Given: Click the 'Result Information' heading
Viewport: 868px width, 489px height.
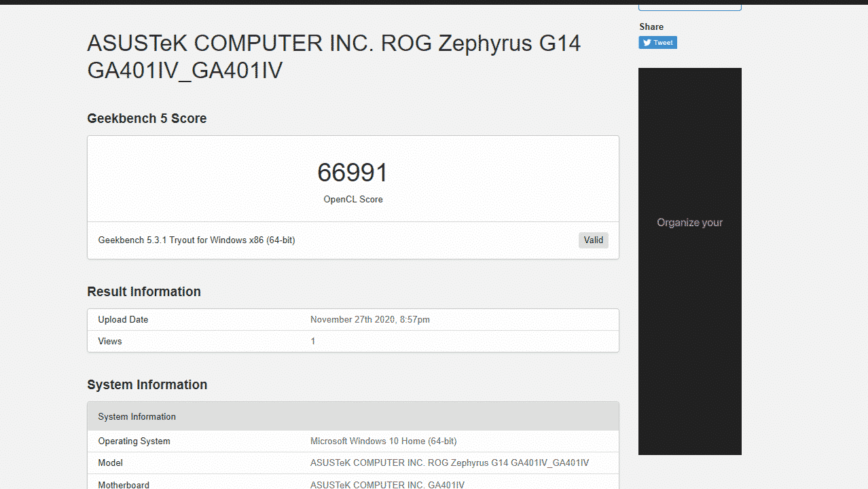Looking at the screenshot, I should (144, 291).
